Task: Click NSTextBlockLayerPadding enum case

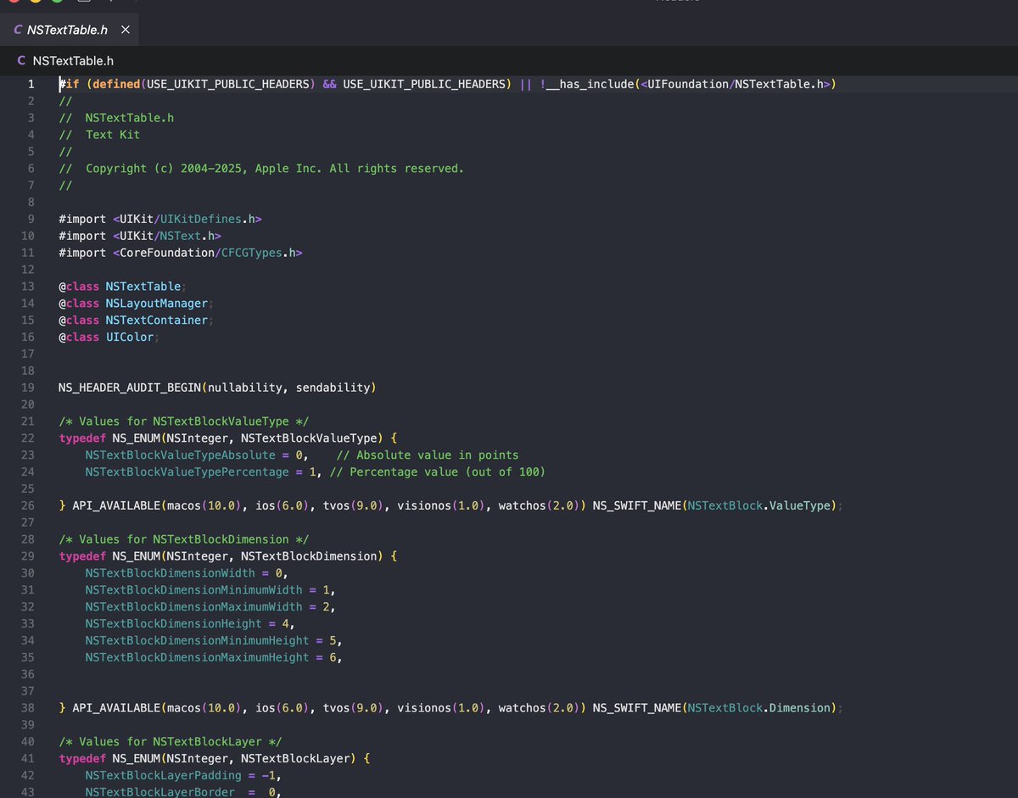Action: 164,775
